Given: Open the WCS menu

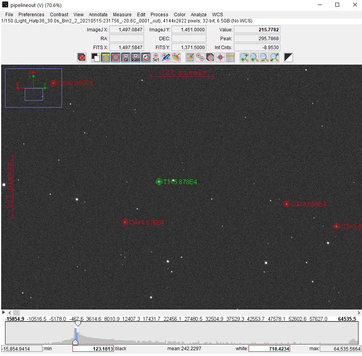Looking at the screenshot, I should pos(217,14).
